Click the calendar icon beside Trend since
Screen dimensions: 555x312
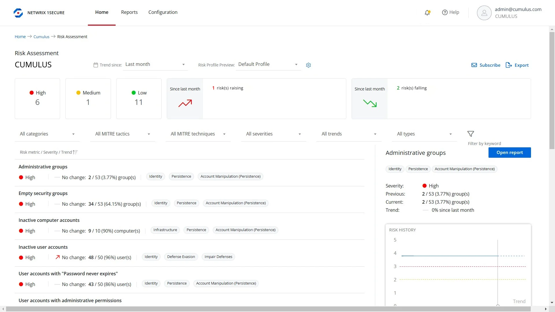[96, 65]
